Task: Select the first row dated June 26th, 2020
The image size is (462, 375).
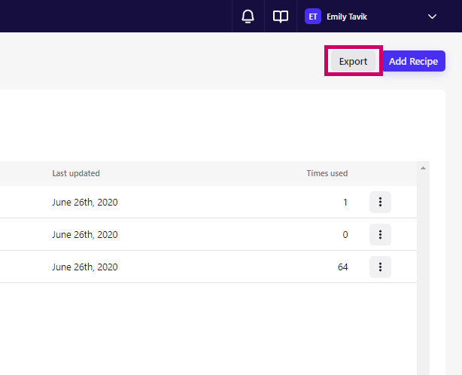Action: tap(208, 202)
